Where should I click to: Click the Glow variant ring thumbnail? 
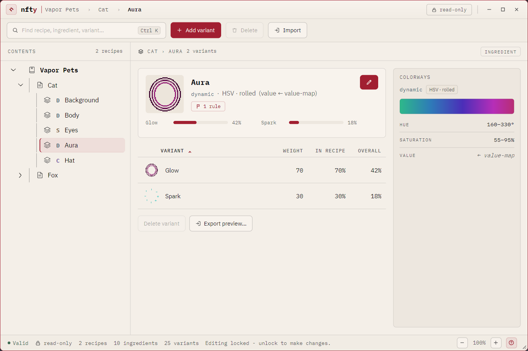coord(152,170)
